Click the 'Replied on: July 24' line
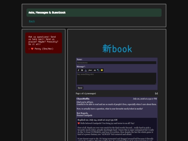 coord(97,120)
